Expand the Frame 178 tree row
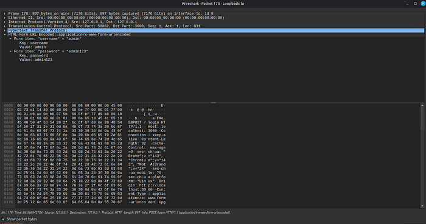 click(x=5, y=13)
